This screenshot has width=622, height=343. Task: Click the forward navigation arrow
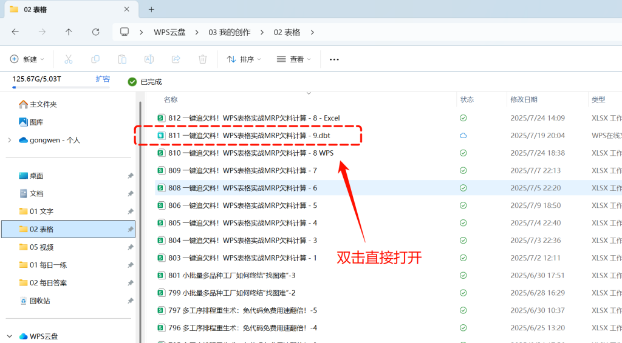(x=42, y=32)
